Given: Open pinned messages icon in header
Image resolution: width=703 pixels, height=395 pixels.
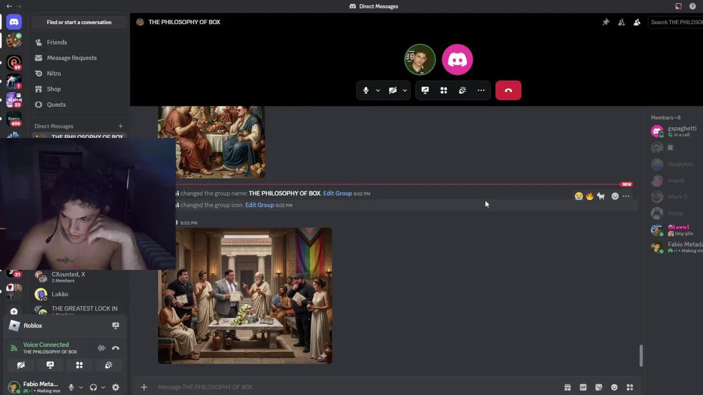Looking at the screenshot, I should click(606, 22).
